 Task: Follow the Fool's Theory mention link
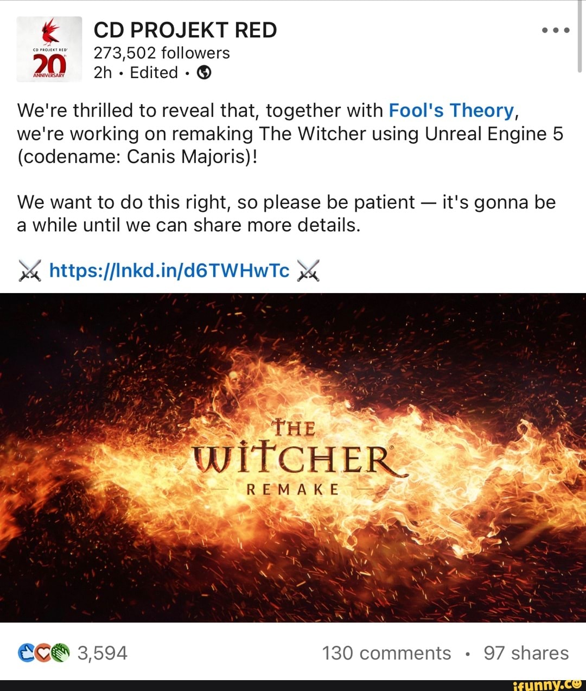click(451, 110)
